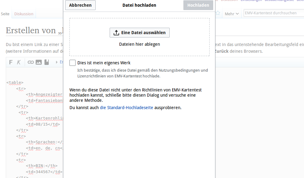Insert a link using the chain icon
The height and width of the screenshot is (178, 304).
click(30, 62)
